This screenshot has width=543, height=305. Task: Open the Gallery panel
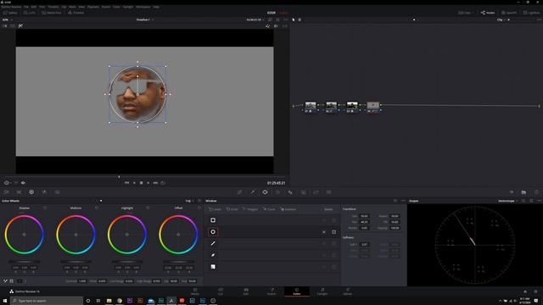coord(10,13)
